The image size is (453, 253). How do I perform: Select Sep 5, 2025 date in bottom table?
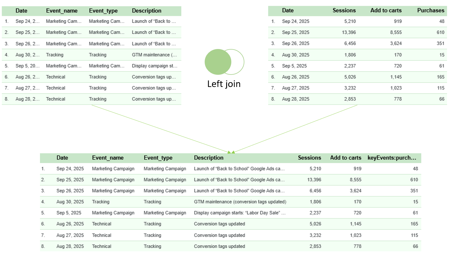click(69, 213)
